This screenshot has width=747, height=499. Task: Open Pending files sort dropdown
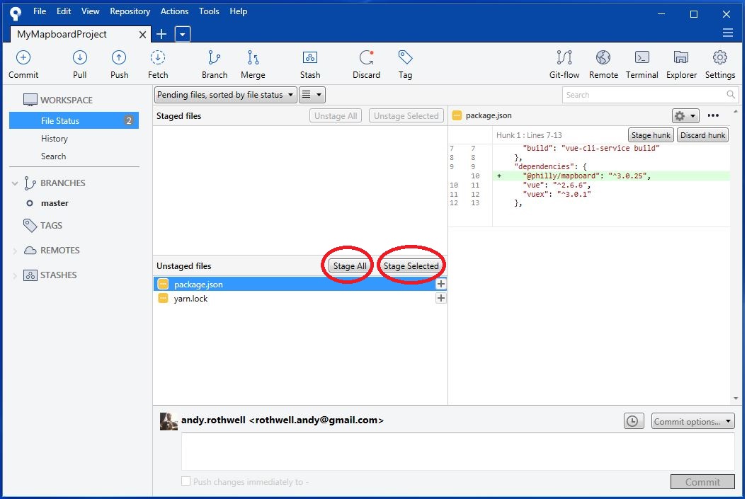point(226,95)
